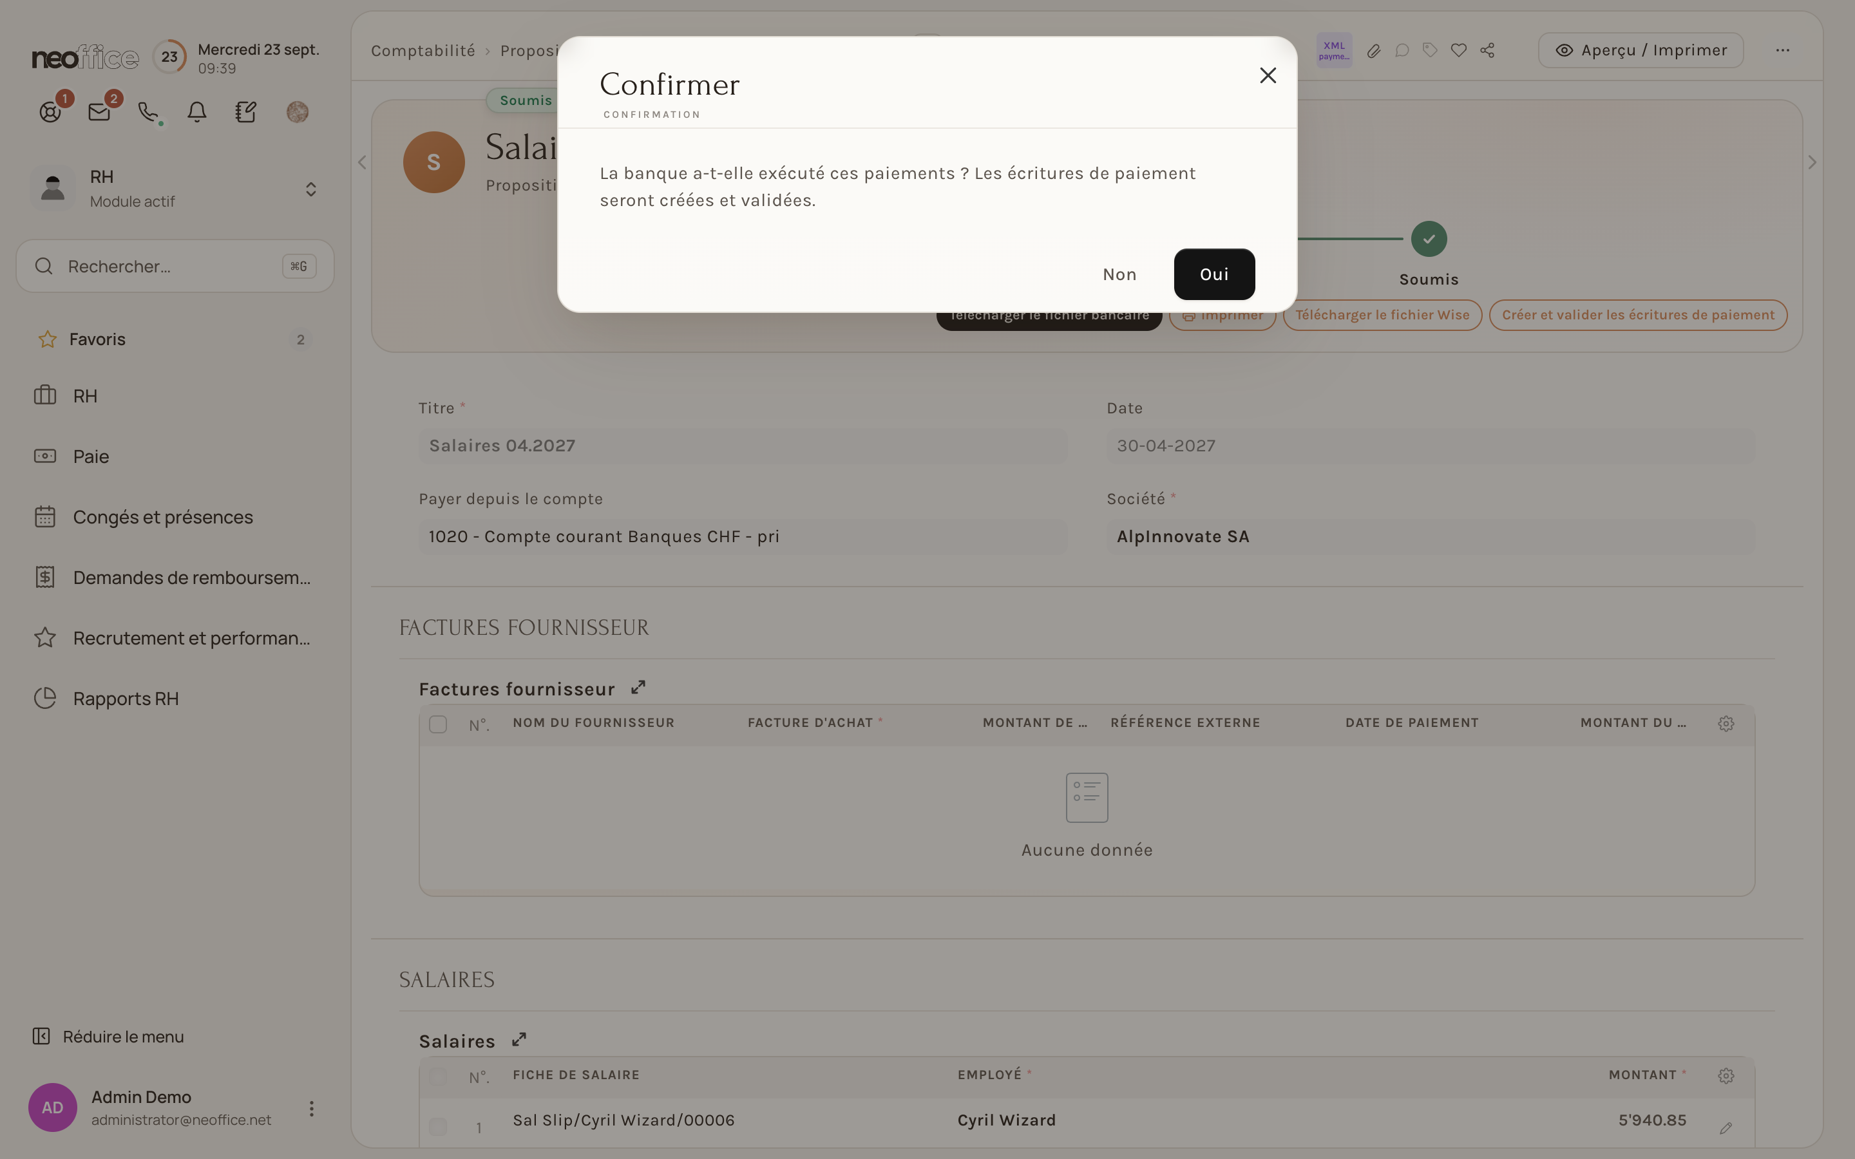This screenshot has height=1159, width=1855.
Task: Confirm with the Oui button
Action: pos(1214,274)
